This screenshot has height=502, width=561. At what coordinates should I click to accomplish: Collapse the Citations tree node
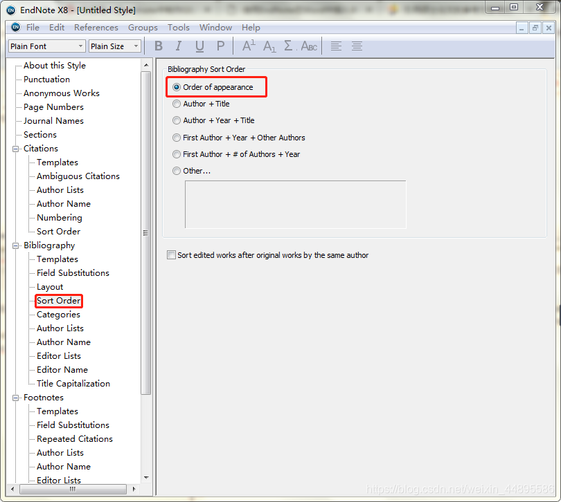click(x=16, y=149)
